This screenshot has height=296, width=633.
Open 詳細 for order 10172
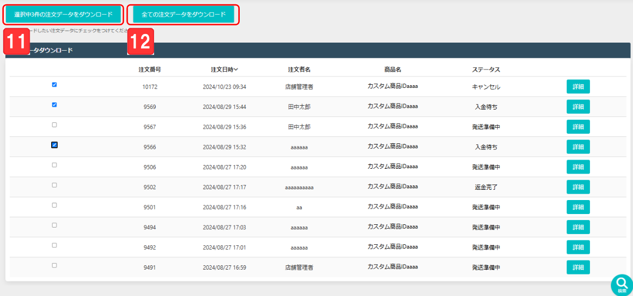pyautogui.click(x=578, y=87)
